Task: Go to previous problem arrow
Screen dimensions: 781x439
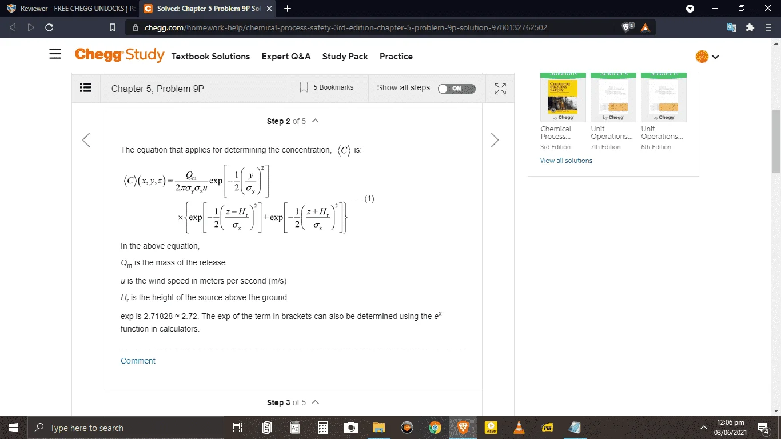Action: tap(86, 140)
